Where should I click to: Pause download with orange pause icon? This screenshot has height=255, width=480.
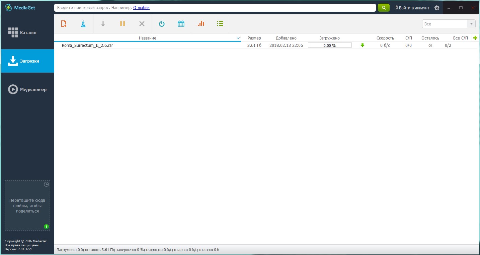(x=122, y=24)
